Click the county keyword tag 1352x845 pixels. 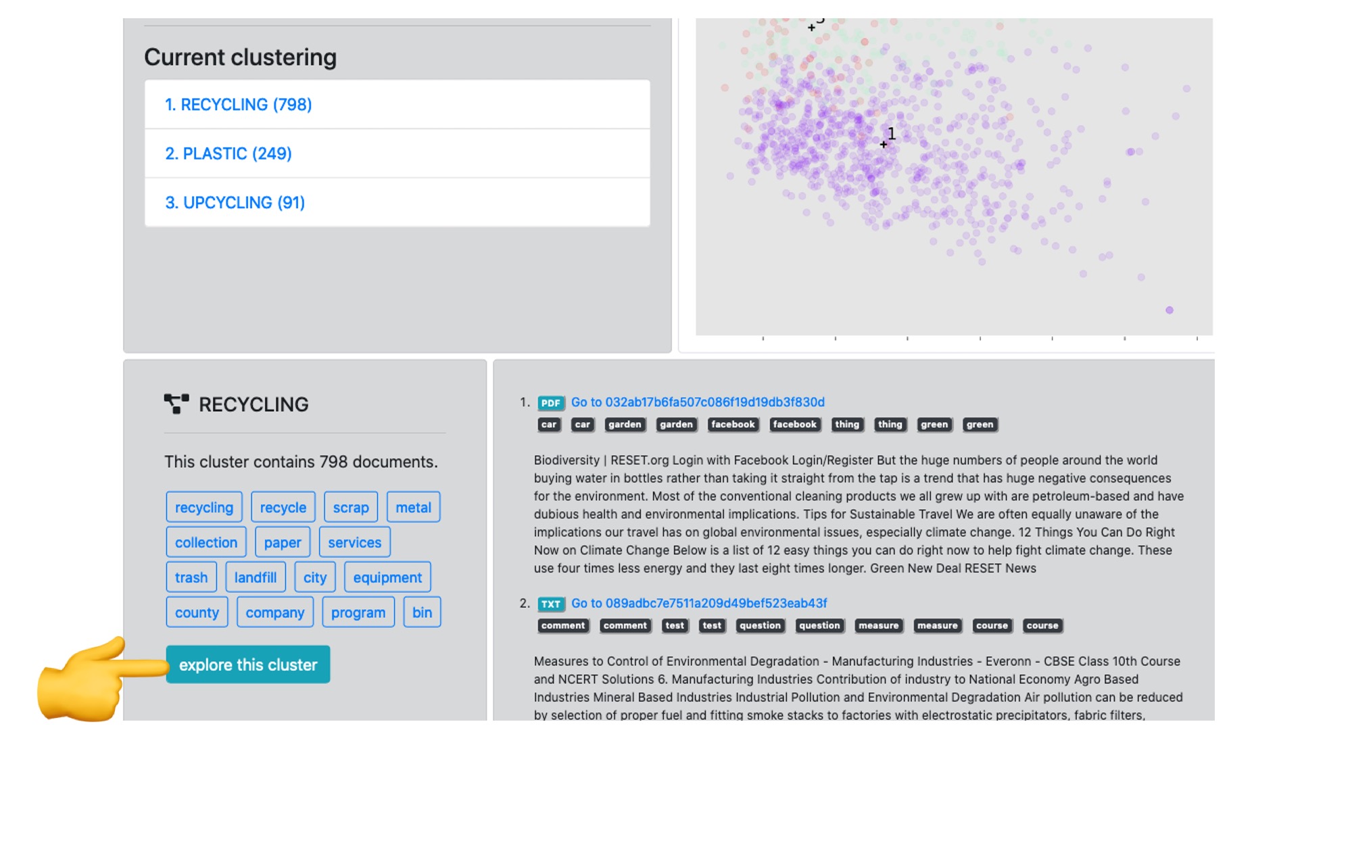[x=197, y=612]
